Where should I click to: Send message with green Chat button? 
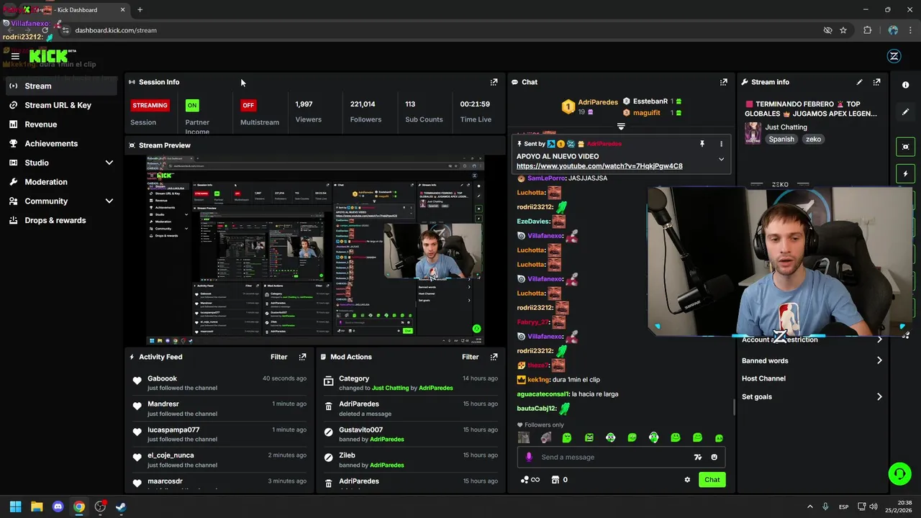(712, 480)
